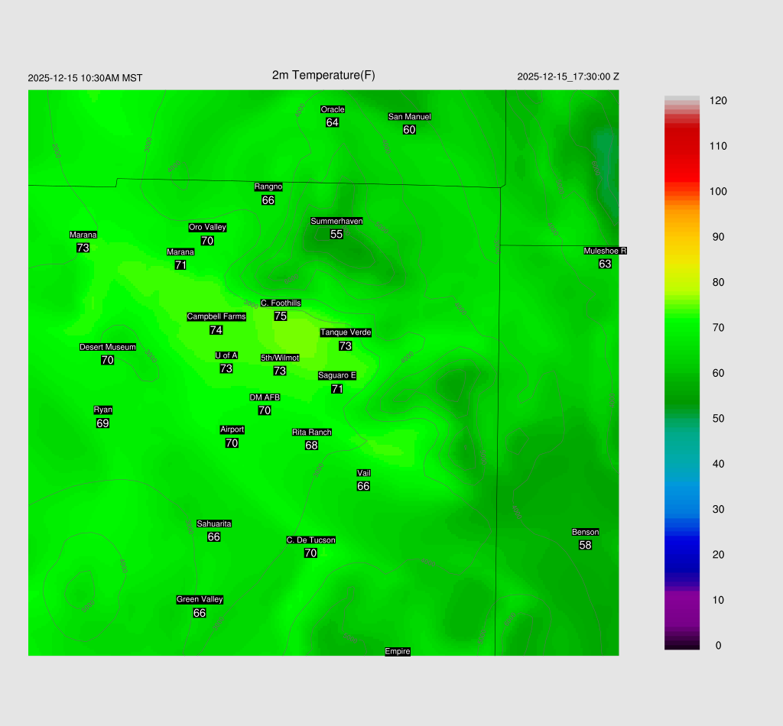Select the DM AFB station label
The width and height of the screenshot is (783, 726).
pos(265,397)
